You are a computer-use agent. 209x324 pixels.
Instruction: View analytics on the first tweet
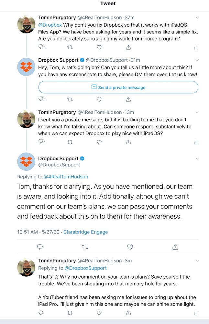coord(196,47)
